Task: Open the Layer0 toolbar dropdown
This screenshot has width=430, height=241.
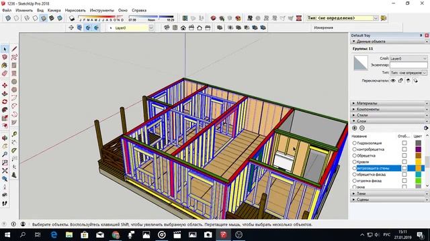Action: [150, 28]
